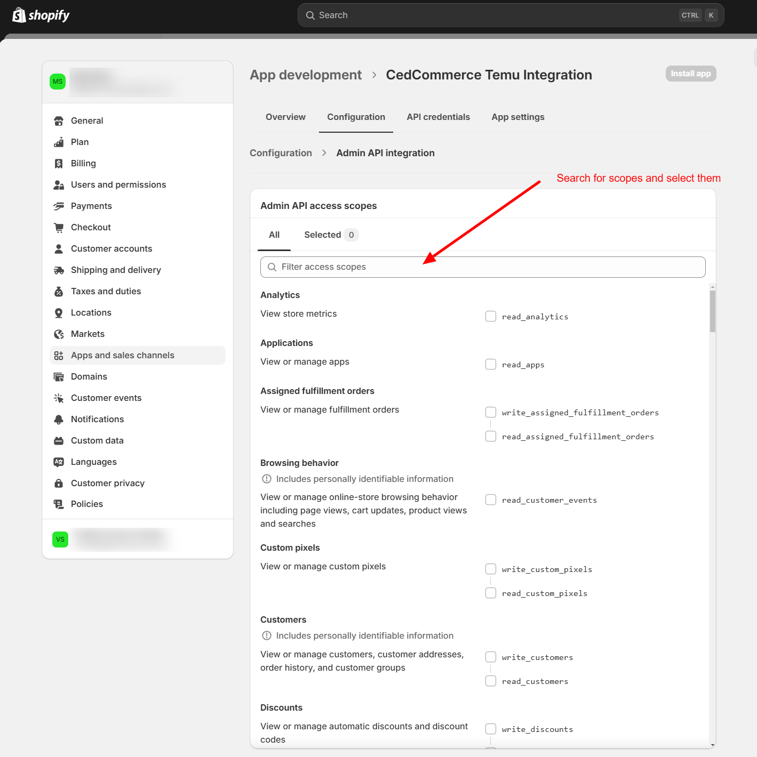Open Shipping and delivery truck icon
The width and height of the screenshot is (757, 757).
pyautogui.click(x=59, y=270)
